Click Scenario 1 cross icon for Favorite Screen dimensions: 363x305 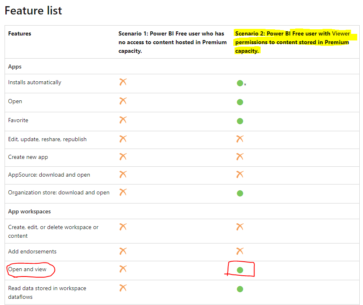(123, 120)
